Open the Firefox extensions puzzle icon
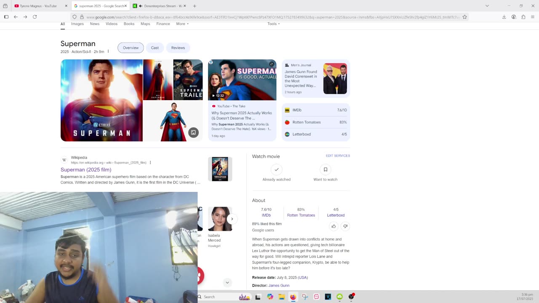The width and height of the screenshot is (539, 303). 523,17
